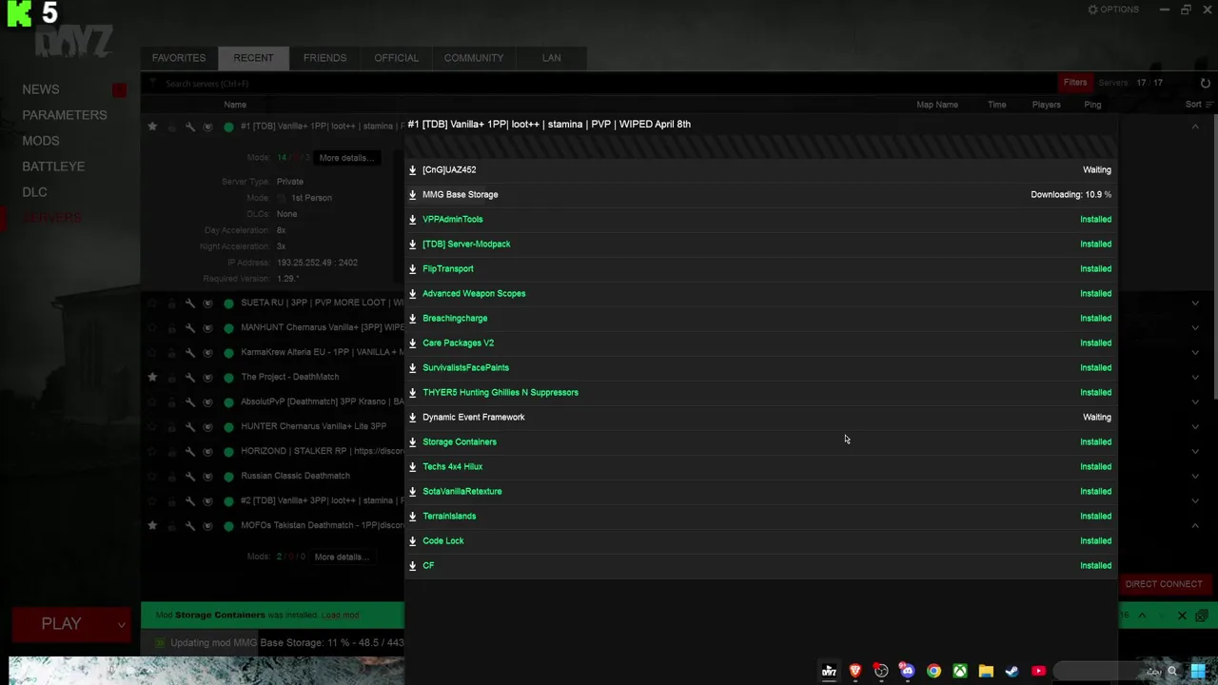Click download icon next to CF mod
This screenshot has width=1218, height=685.
412,565
